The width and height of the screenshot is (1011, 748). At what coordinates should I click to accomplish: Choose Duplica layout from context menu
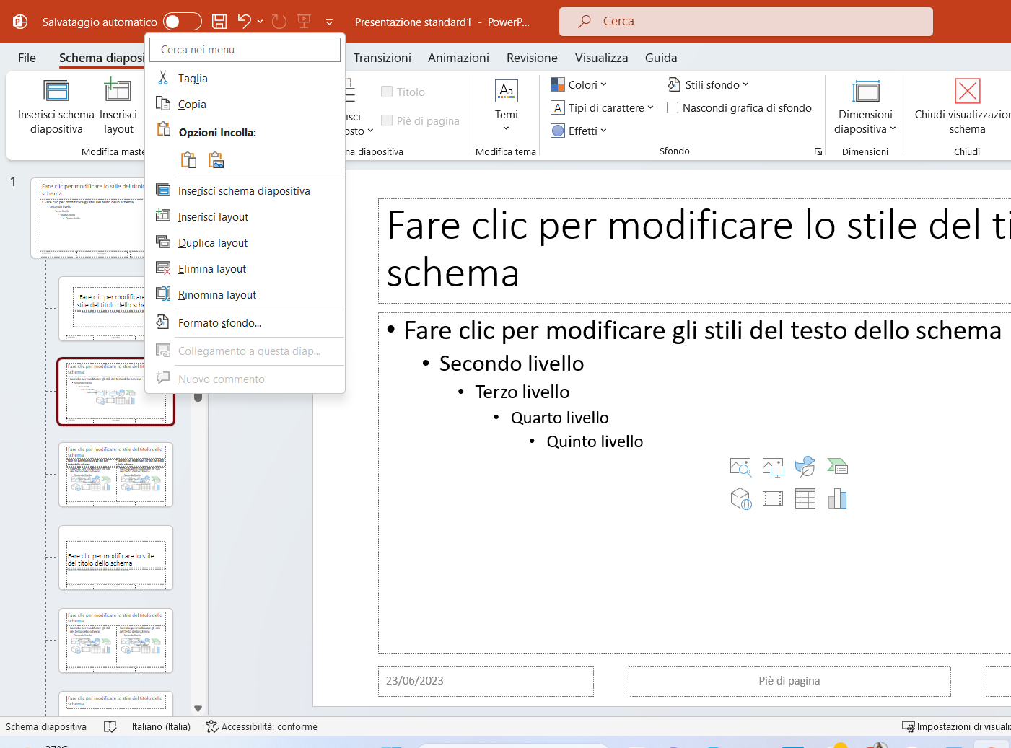pos(213,243)
